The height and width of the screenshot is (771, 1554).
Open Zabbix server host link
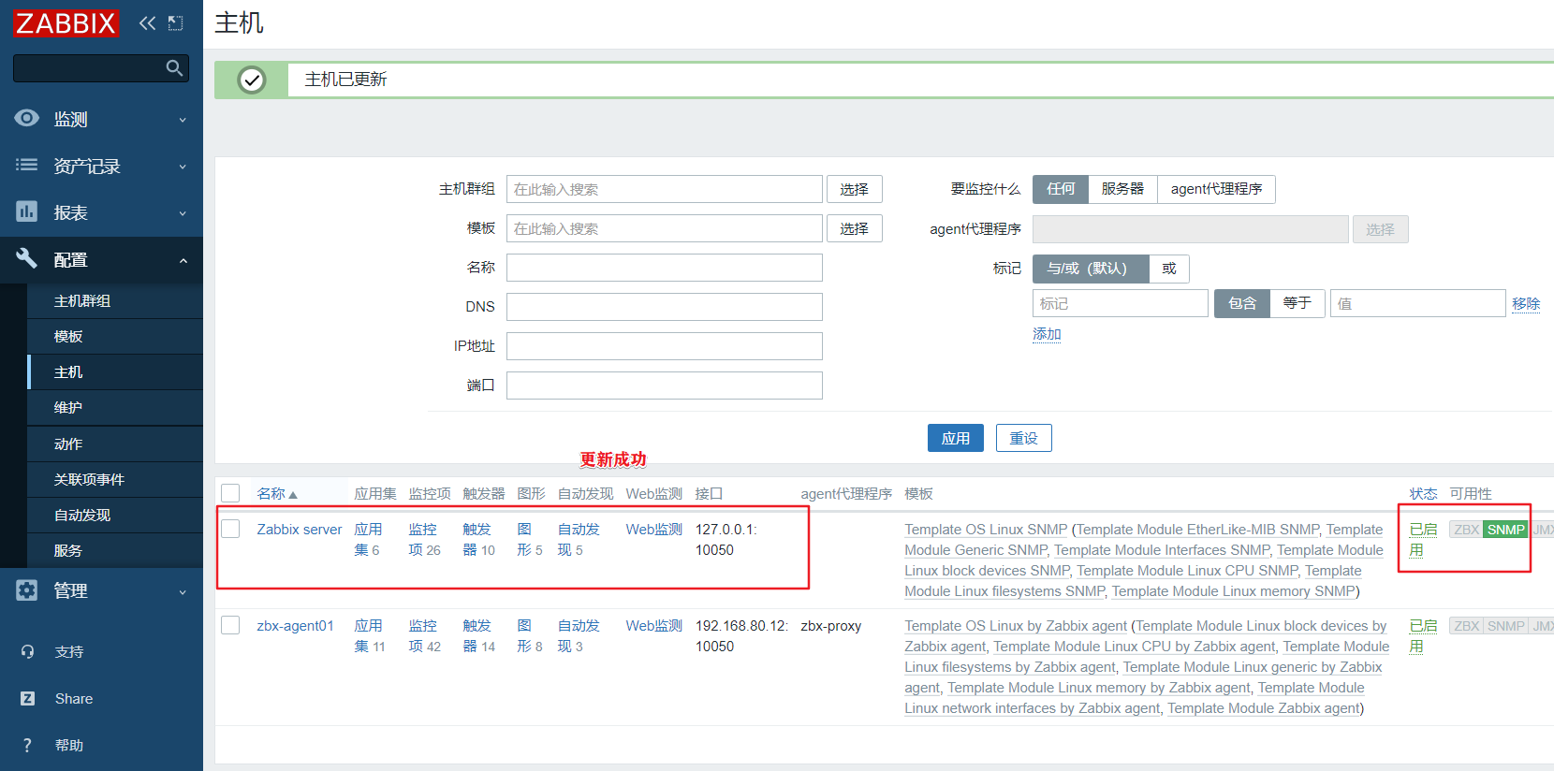[300, 530]
